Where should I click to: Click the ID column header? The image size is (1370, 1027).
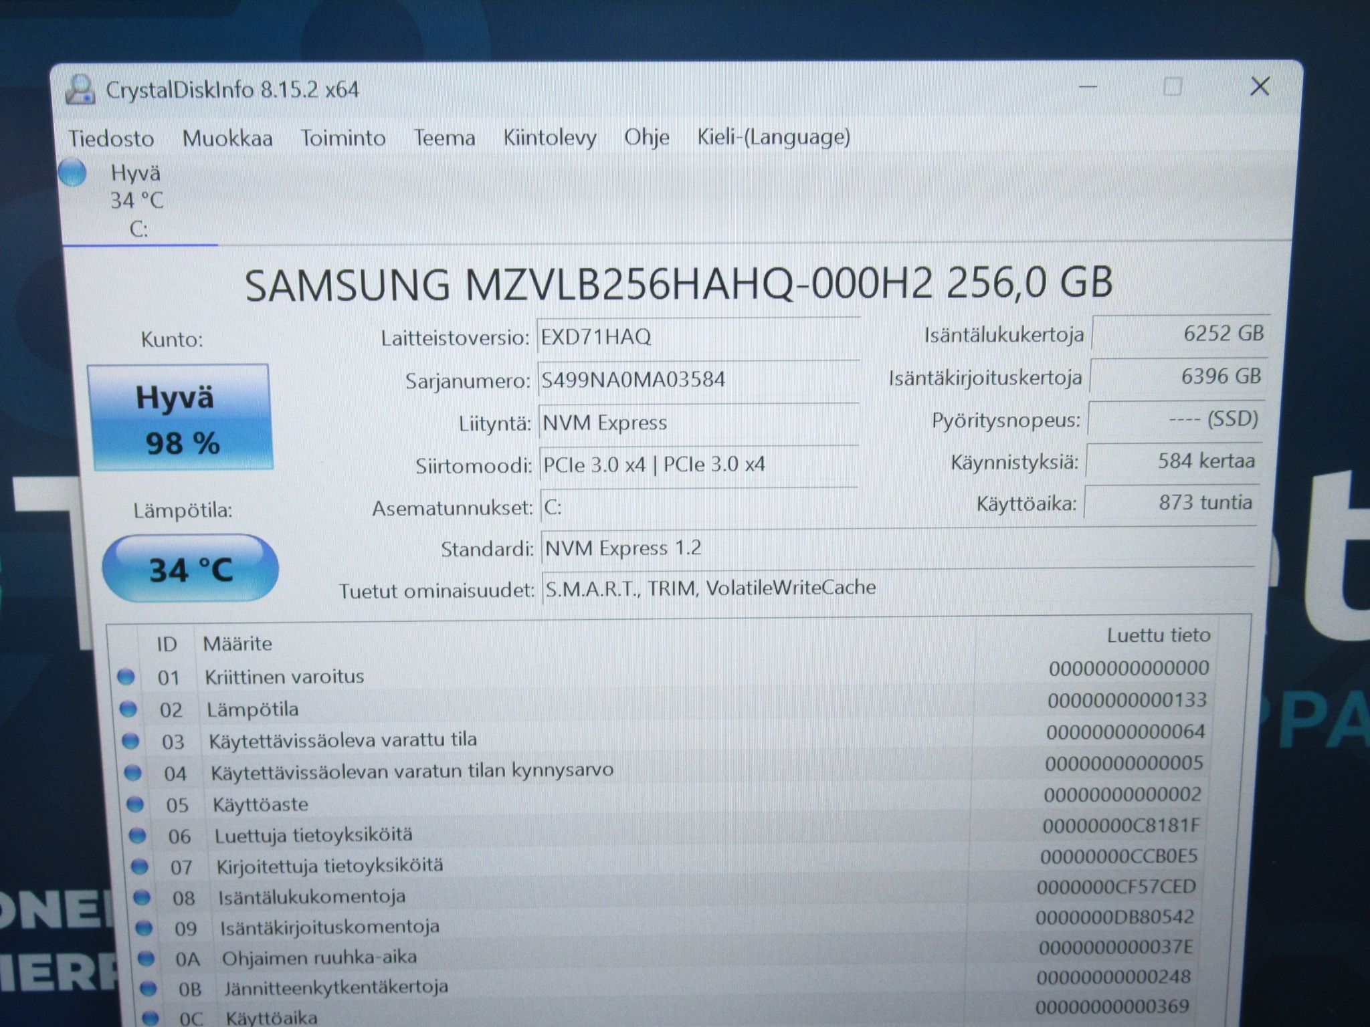167,644
